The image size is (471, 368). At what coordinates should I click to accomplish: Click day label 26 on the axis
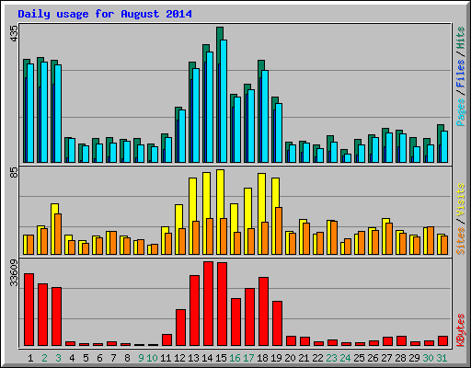pos(373,358)
